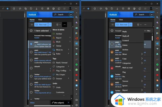The width and height of the screenshot is (162, 107).
Task: Select 'Meet the AMD Ryzen' email circle in left window
Action: (x=31, y=84)
